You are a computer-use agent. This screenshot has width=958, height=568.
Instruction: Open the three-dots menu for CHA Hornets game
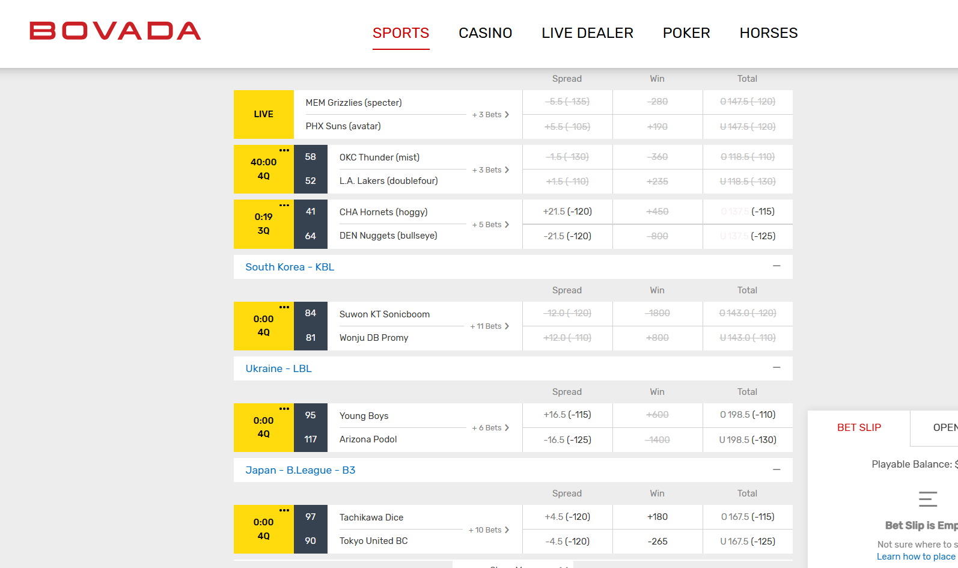point(284,205)
